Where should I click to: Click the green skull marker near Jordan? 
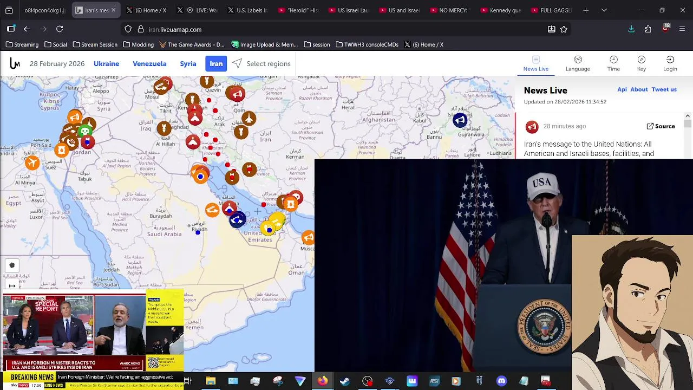coord(85,132)
